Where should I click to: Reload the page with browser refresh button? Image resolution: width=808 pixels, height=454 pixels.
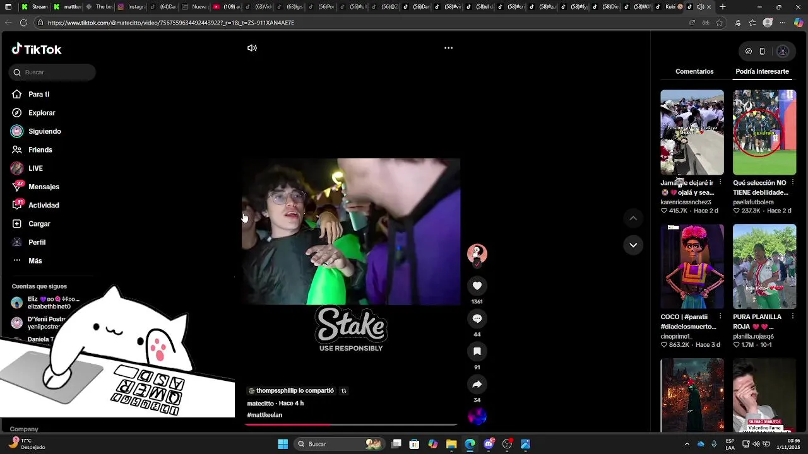click(23, 23)
